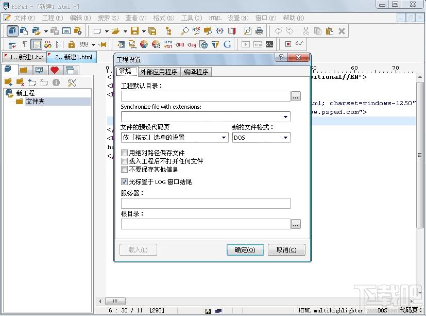Screen dimensions: 426x316
Task: Expand the New file dropdown arrow in toolbar
Action: (x=107, y=31)
